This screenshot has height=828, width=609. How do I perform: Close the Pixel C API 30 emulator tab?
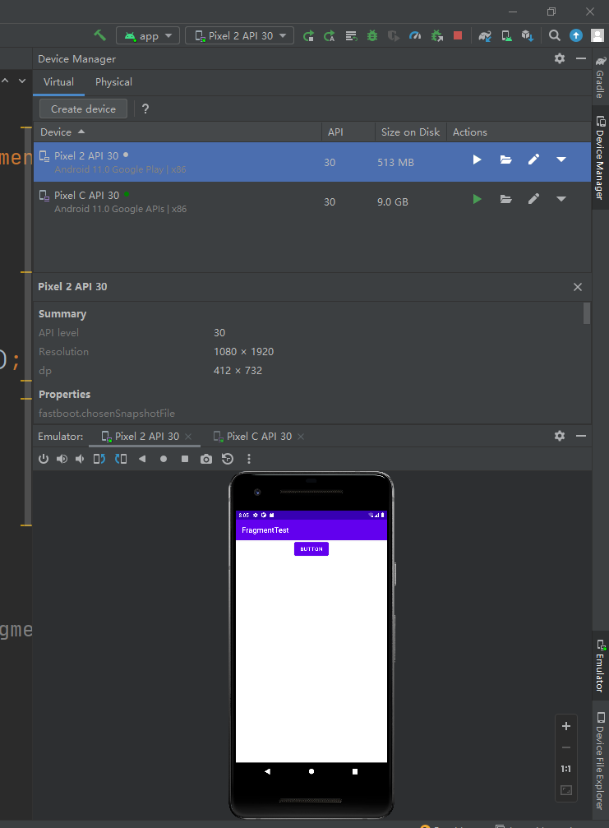[301, 437]
